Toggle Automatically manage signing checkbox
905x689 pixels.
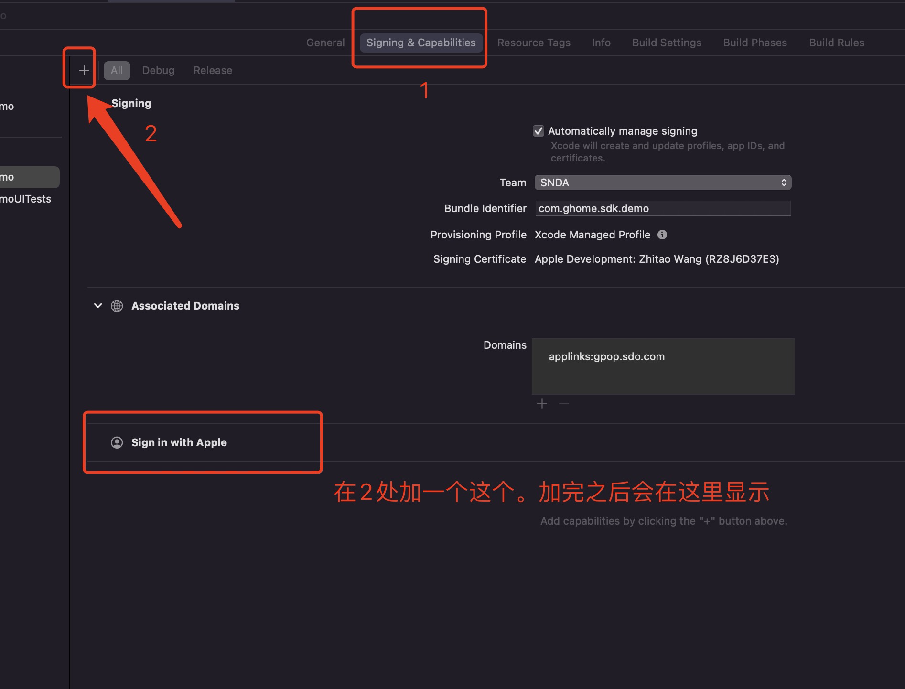(x=539, y=131)
